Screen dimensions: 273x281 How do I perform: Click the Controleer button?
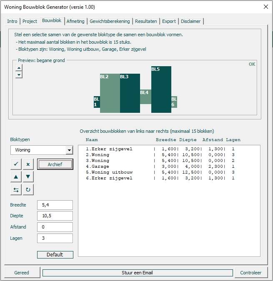[250, 273]
